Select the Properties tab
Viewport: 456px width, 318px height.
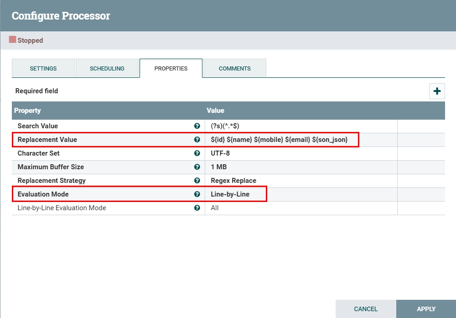click(171, 69)
